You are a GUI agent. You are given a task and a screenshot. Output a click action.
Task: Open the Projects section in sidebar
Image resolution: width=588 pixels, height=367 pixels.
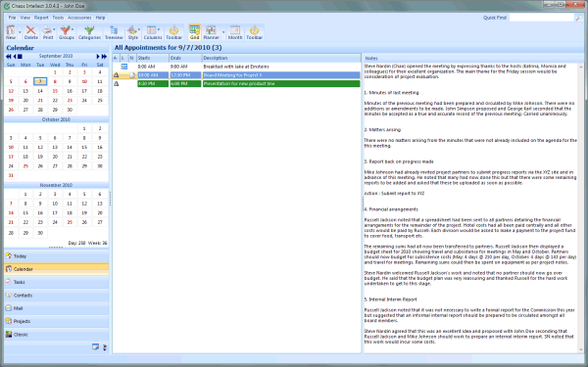click(56, 321)
